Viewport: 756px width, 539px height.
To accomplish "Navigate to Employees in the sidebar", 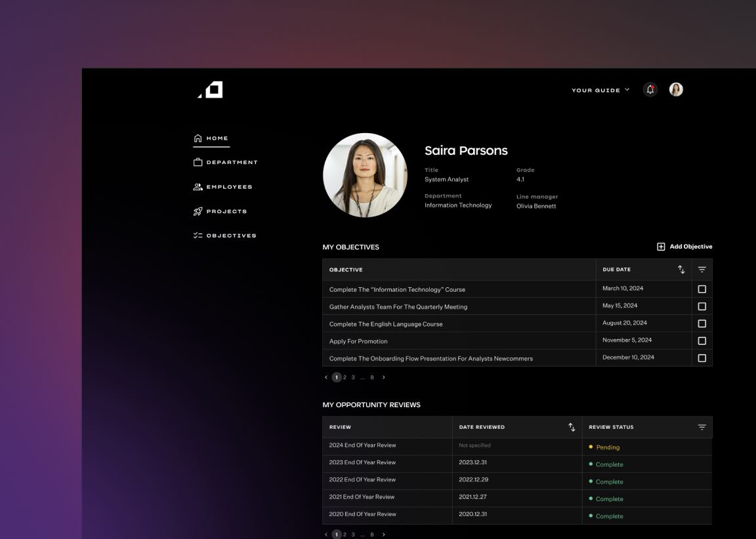I will tap(229, 187).
